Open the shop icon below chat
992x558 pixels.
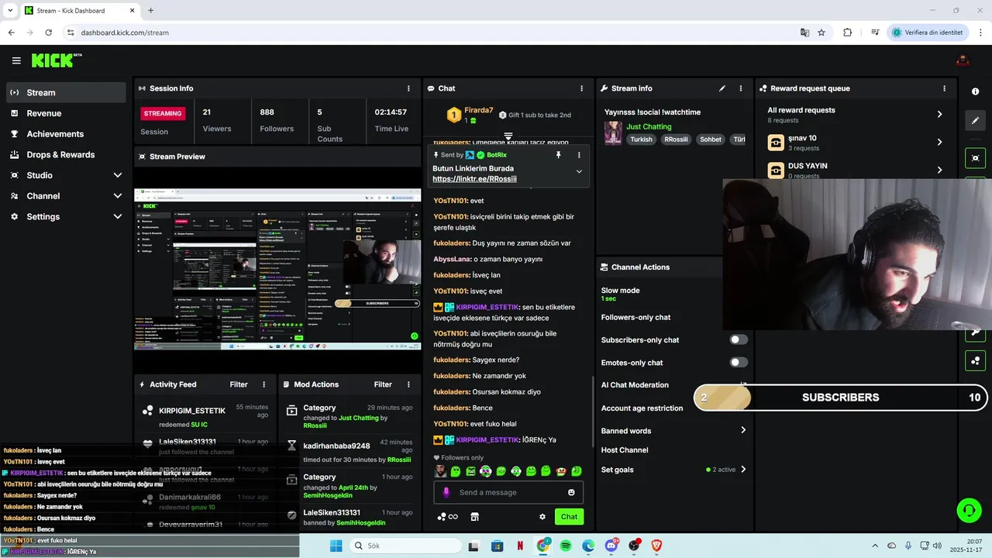coord(475,517)
